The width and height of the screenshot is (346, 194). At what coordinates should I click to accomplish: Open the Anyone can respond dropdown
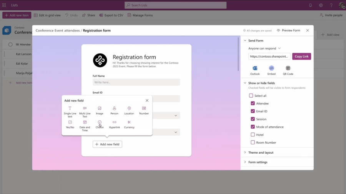pos(264,48)
